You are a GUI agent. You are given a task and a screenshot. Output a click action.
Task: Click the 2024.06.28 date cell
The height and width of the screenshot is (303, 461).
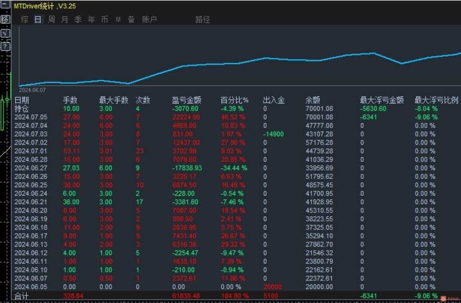(x=31, y=160)
